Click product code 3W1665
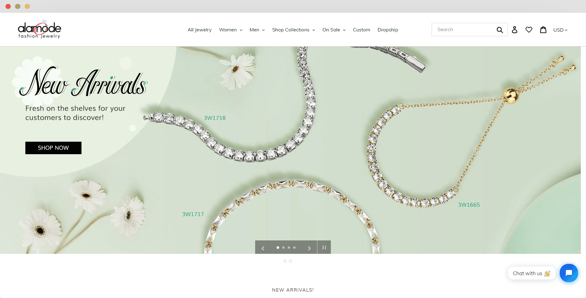 coord(469,205)
